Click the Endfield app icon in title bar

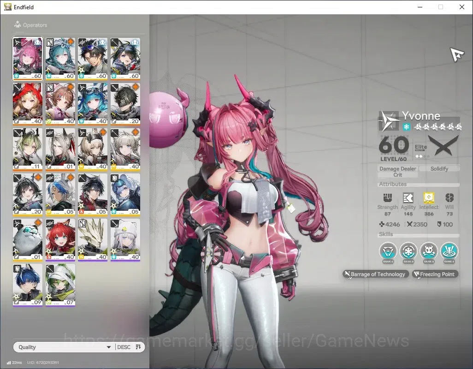pyautogui.click(x=7, y=7)
